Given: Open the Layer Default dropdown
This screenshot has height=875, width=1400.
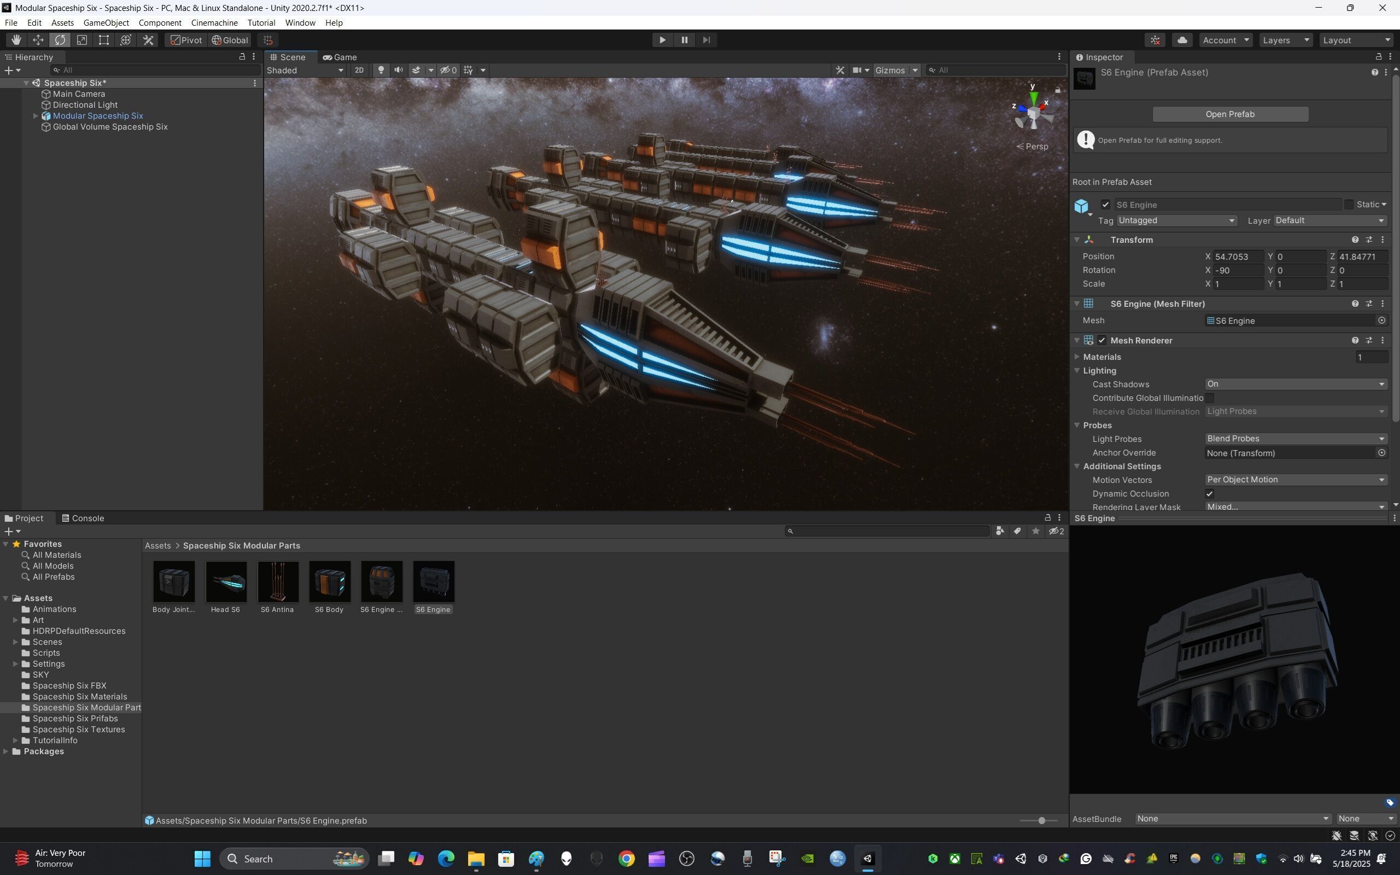Looking at the screenshot, I should (x=1330, y=220).
